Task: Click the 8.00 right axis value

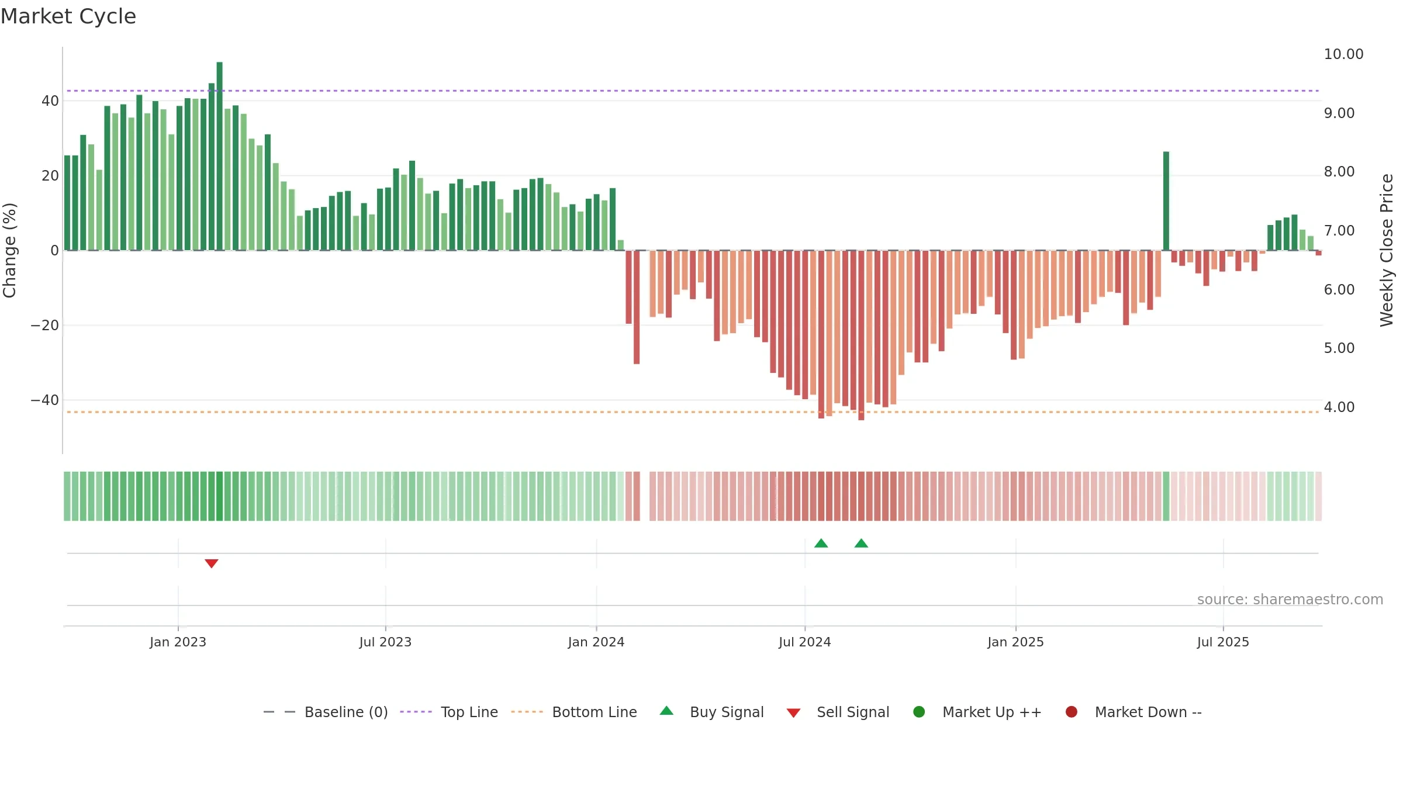Action: (1339, 172)
